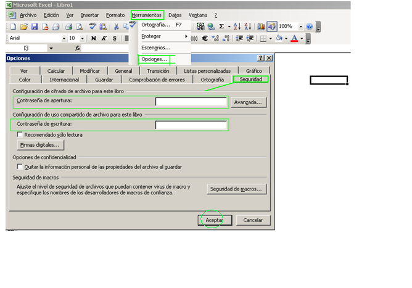Viewport: 412px width, 288px height.
Task: Click the Research binoculars icon
Action: coord(103,27)
